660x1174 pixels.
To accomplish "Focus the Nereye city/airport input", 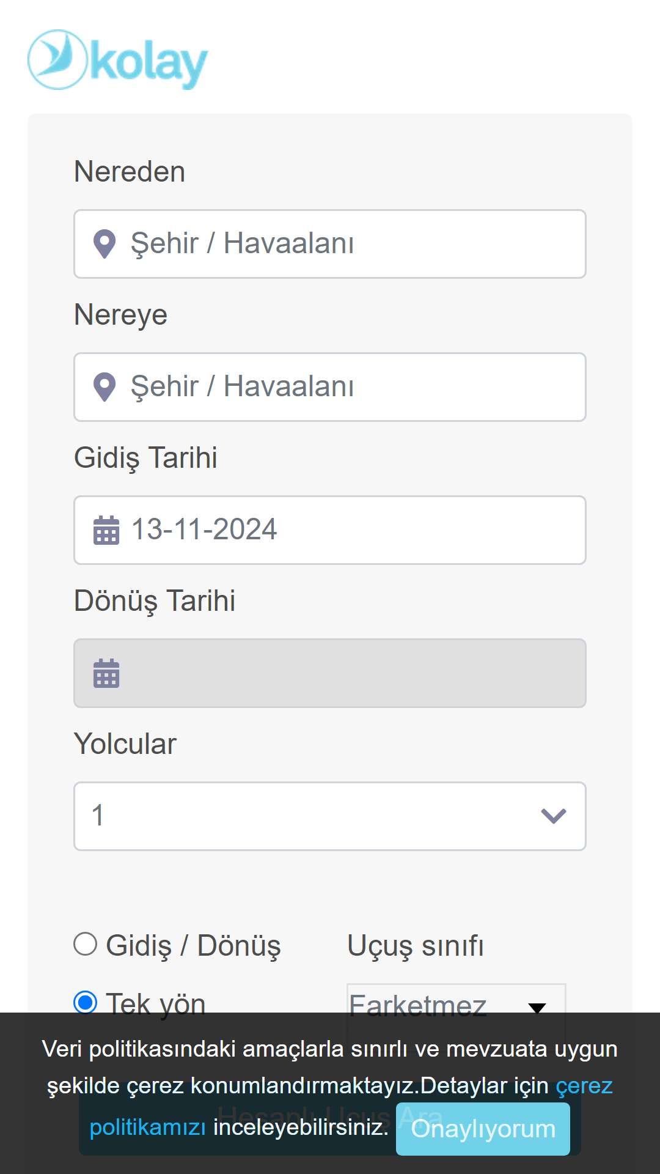I will (330, 387).
